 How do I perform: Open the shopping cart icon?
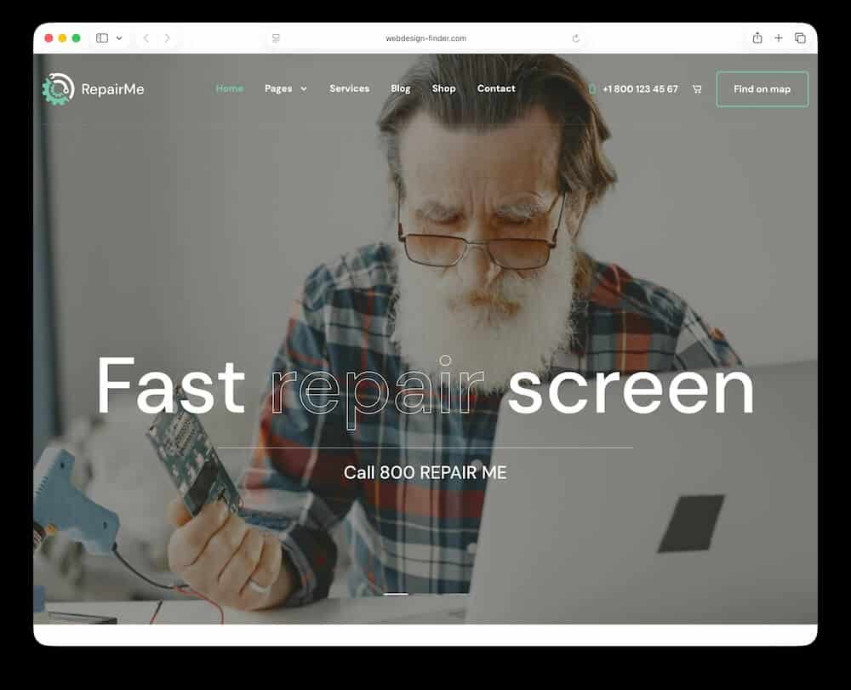697,89
